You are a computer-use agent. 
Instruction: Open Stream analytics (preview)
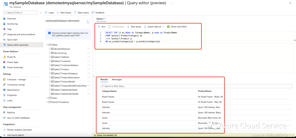point(19,130)
